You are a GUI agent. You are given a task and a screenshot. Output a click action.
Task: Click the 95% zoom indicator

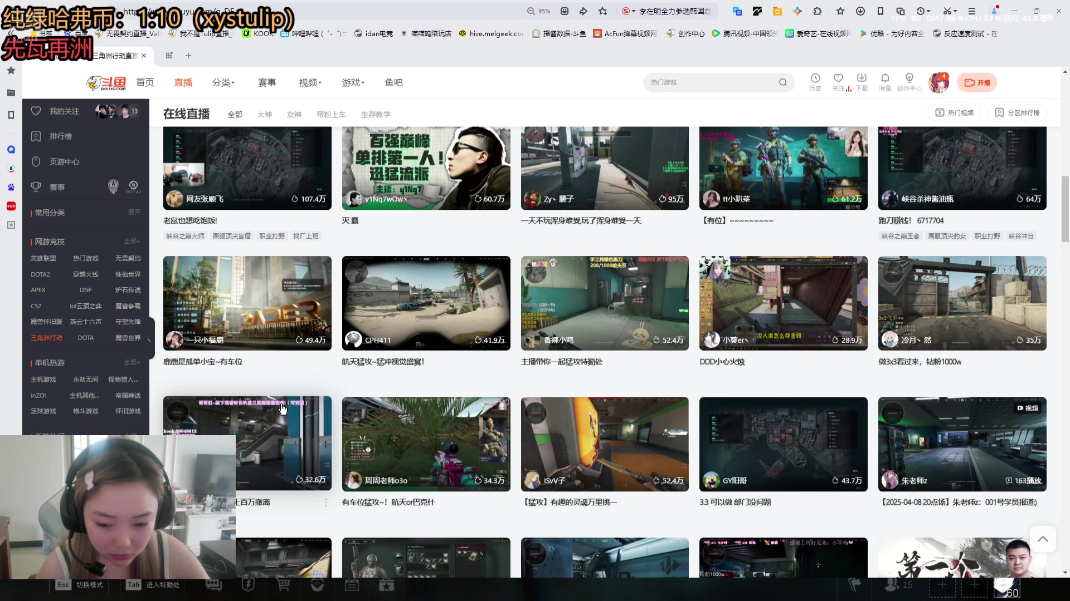(539, 11)
